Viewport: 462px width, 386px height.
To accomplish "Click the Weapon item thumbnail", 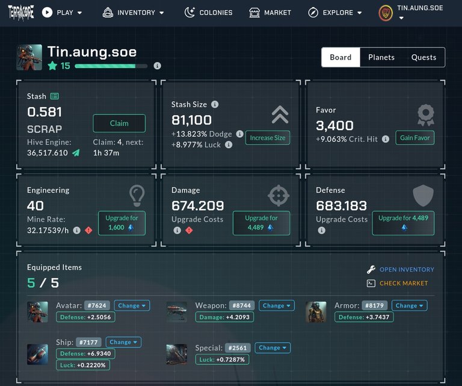I will click(176, 312).
